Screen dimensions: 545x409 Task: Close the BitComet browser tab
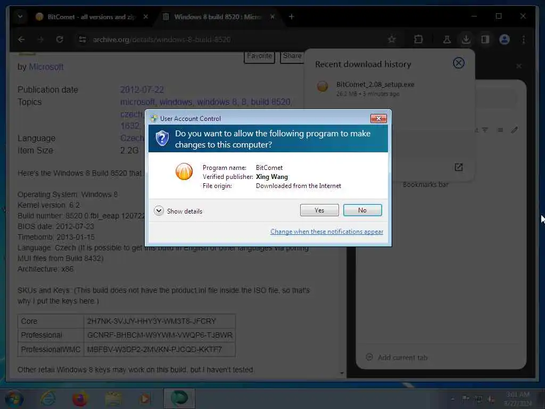point(146,17)
